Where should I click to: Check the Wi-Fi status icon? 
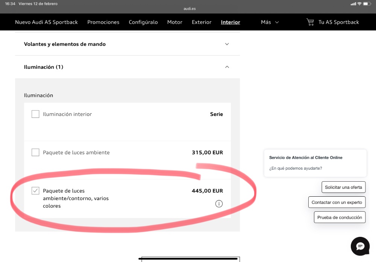tap(359, 4)
